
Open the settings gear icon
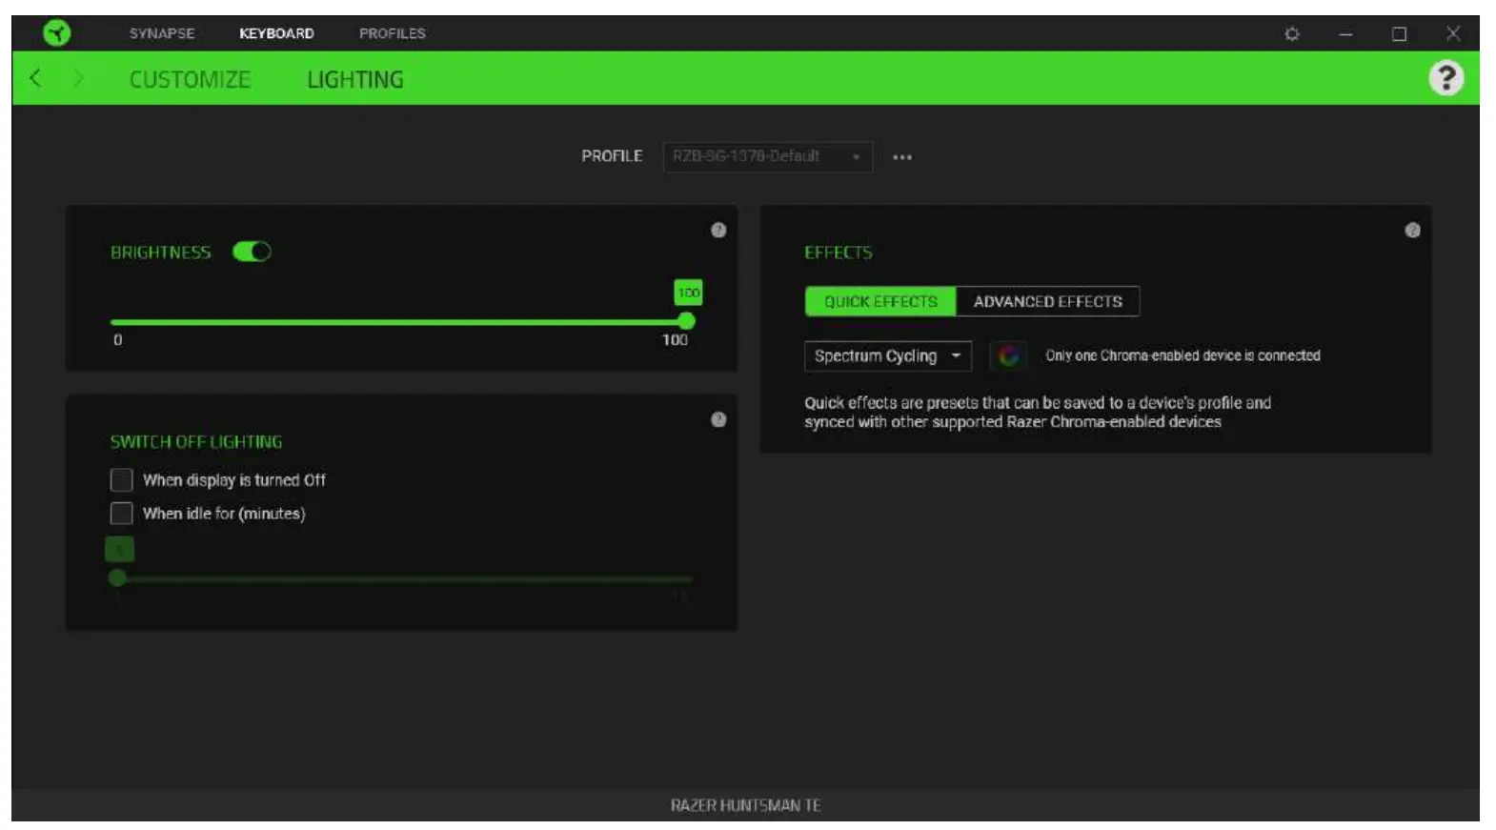(x=1292, y=34)
